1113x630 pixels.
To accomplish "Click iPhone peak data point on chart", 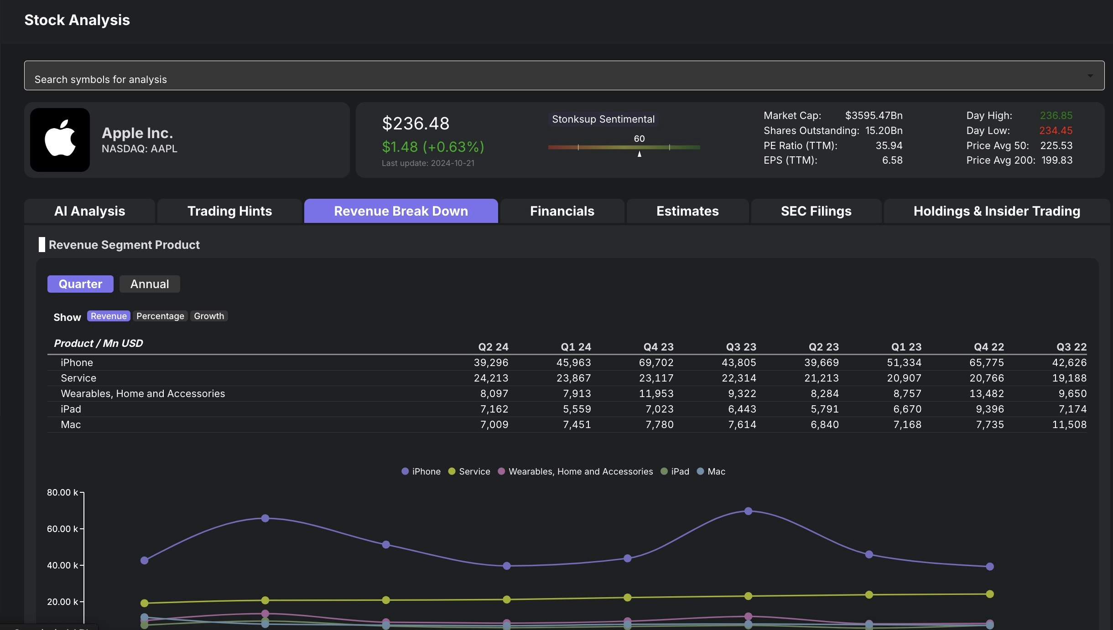I will pyautogui.click(x=748, y=511).
